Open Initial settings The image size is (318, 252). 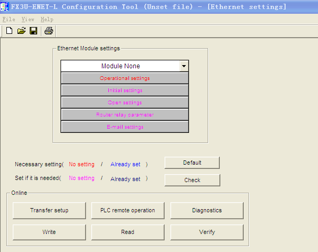[125, 91]
